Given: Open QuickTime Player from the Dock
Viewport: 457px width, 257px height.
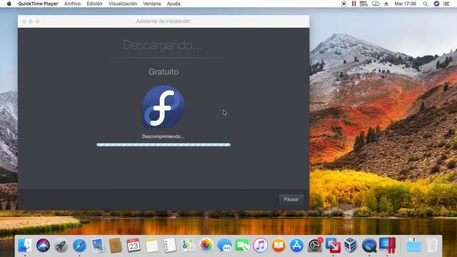Looking at the screenshot, I should (x=369, y=245).
